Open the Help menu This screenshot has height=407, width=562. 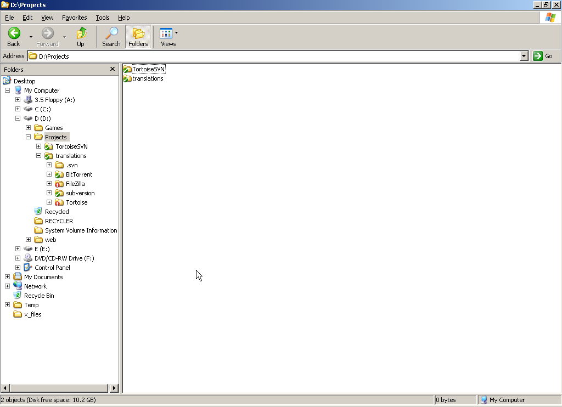tap(123, 18)
